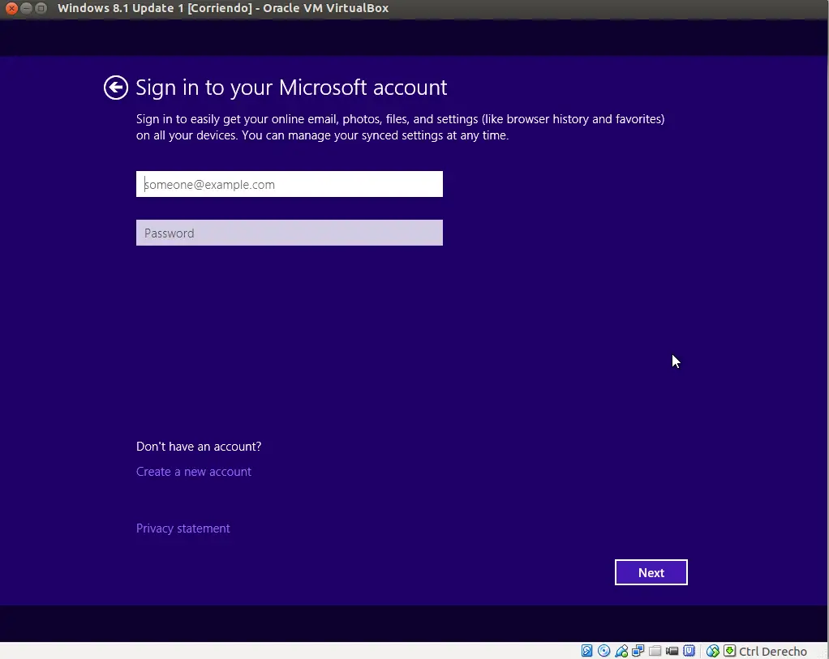
Task: Click VirtualBox mouse integration indicator icon
Action: pyautogui.click(x=712, y=651)
